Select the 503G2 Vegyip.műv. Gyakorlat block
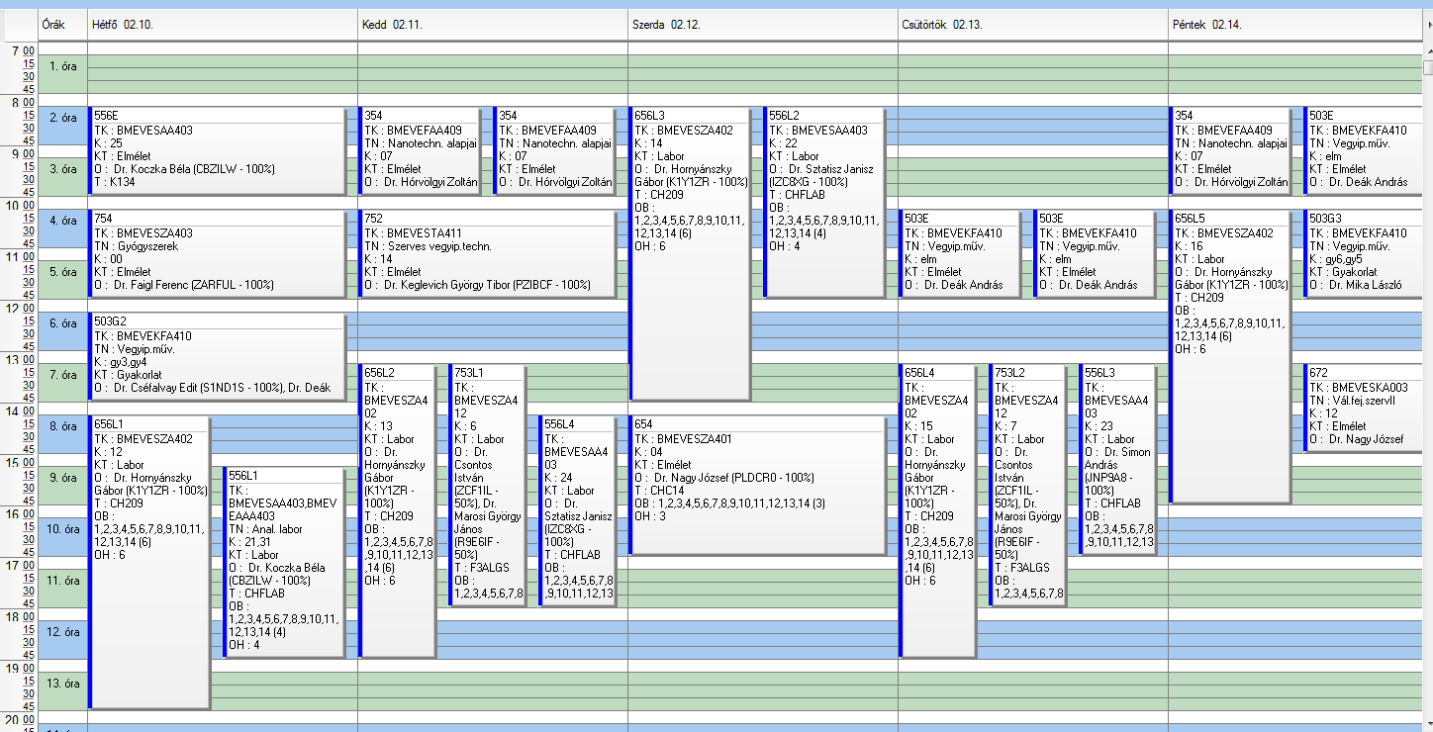 pos(218,356)
